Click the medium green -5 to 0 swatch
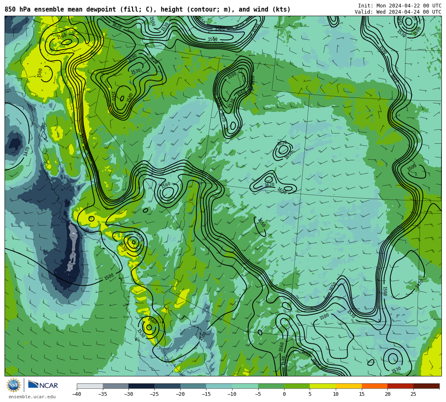The width and height of the screenshot is (446, 402). [x=271, y=386]
